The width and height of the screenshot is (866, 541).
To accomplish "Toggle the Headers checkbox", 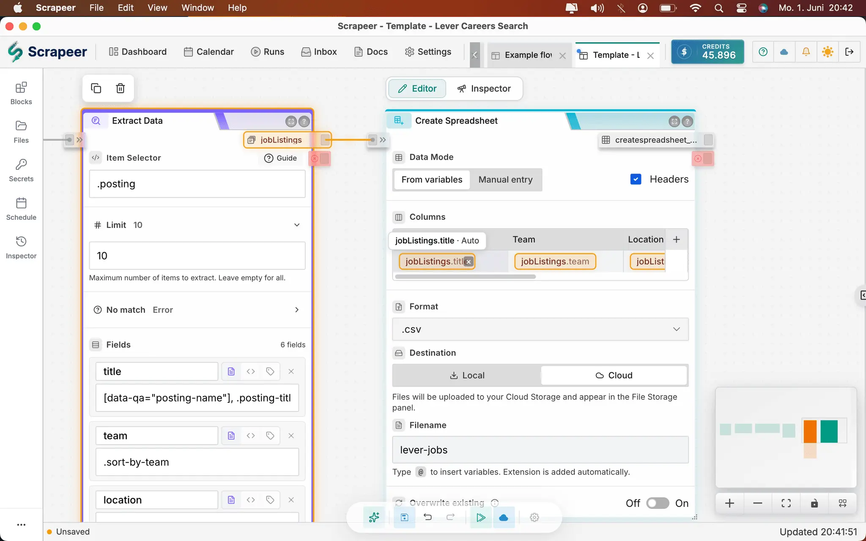I will click(x=636, y=179).
